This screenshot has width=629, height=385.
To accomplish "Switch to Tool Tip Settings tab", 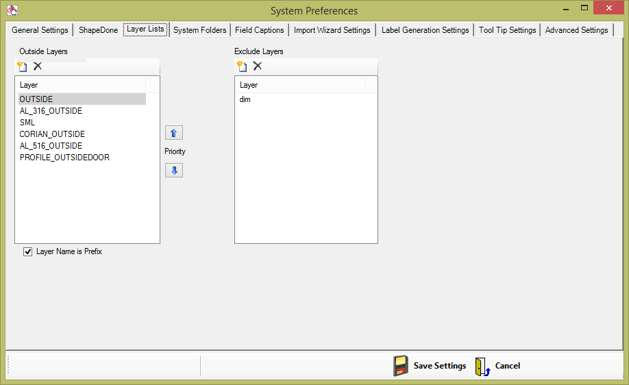I will tap(508, 30).
